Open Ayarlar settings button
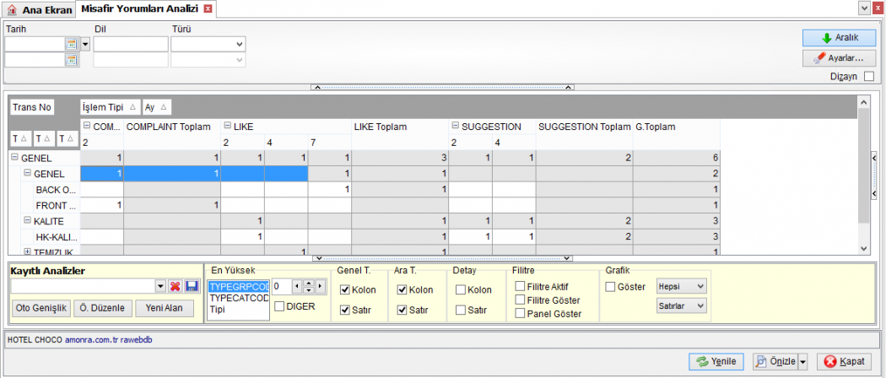The width and height of the screenshot is (886, 378). (839, 57)
